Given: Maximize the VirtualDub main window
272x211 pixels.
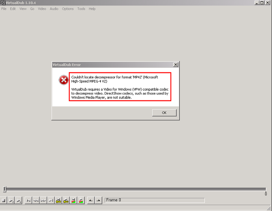Looking at the screenshot, I should pyautogui.click(x=262, y=3).
